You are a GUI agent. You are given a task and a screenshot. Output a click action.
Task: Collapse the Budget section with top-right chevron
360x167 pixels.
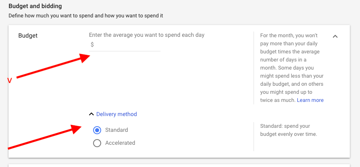pos(335,36)
